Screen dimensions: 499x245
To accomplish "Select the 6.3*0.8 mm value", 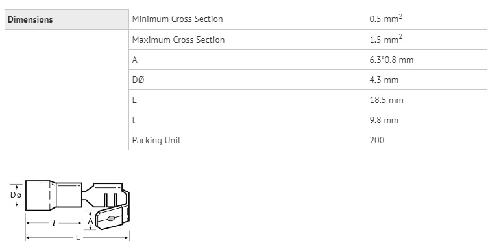I will [391, 60].
